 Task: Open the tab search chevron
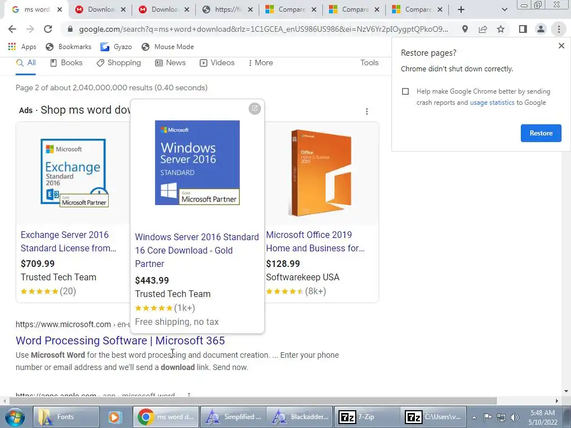pyautogui.click(x=504, y=9)
